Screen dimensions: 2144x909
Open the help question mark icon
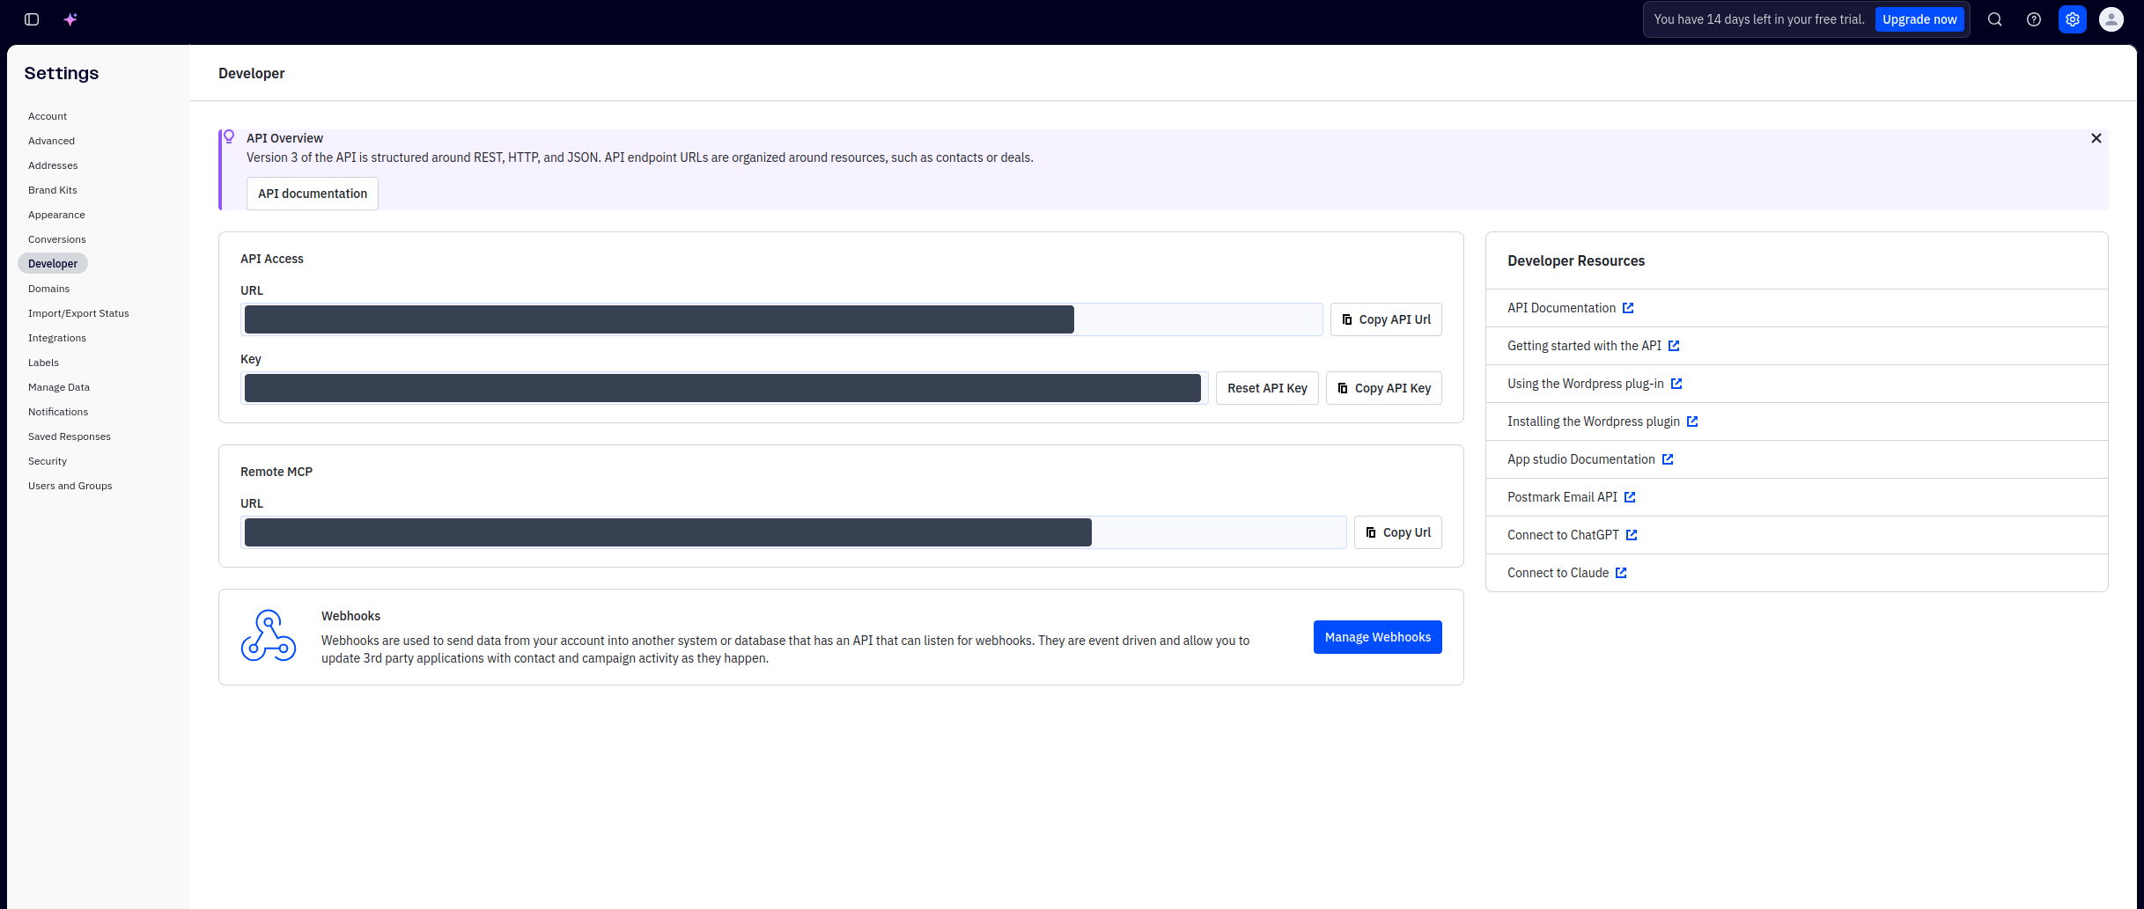[x=2034, y=19]
